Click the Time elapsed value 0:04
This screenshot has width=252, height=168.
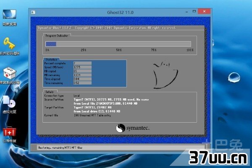pyautogui.click(x=82, y=79)
